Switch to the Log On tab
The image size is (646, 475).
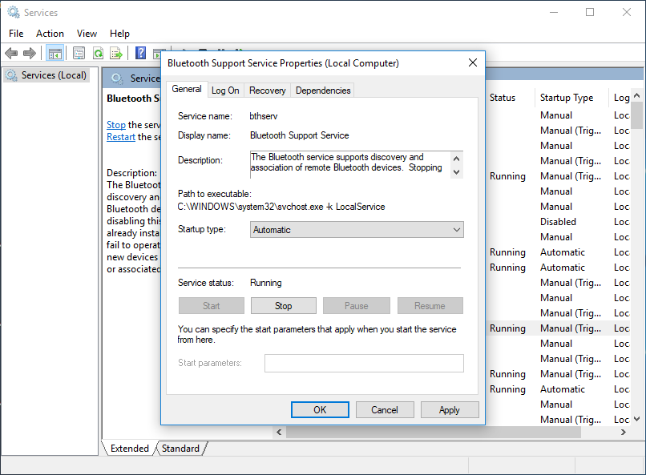click(x=225, y=90)
